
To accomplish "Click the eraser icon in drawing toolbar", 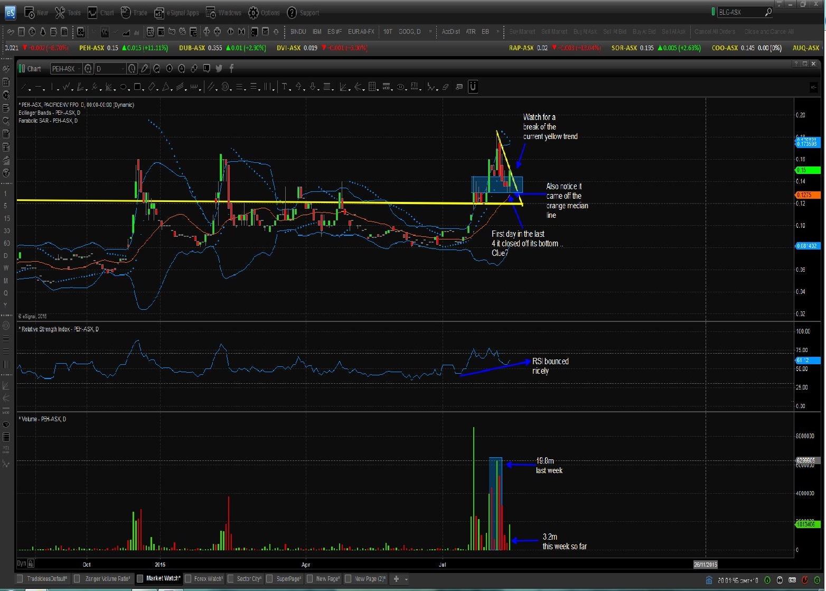I will pos(445,87).
